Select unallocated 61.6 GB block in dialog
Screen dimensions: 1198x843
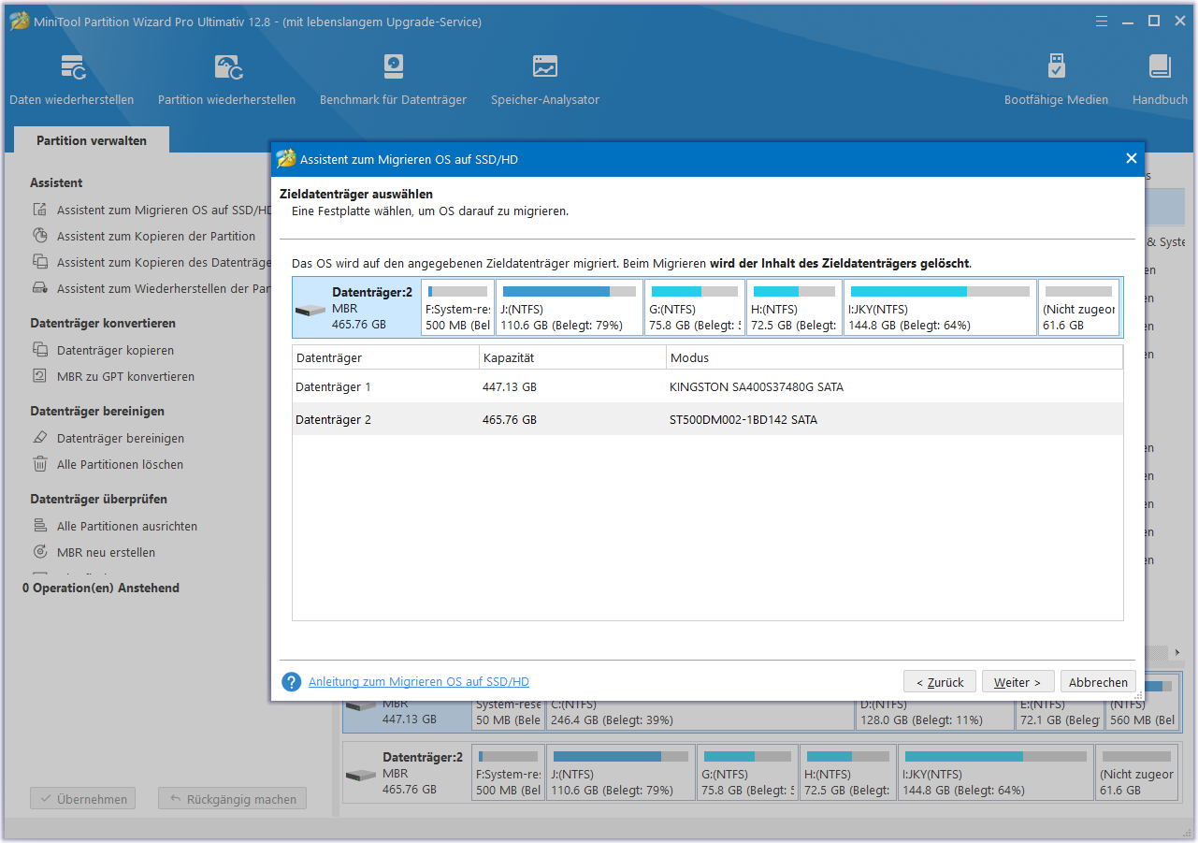tap(1078, 307)
